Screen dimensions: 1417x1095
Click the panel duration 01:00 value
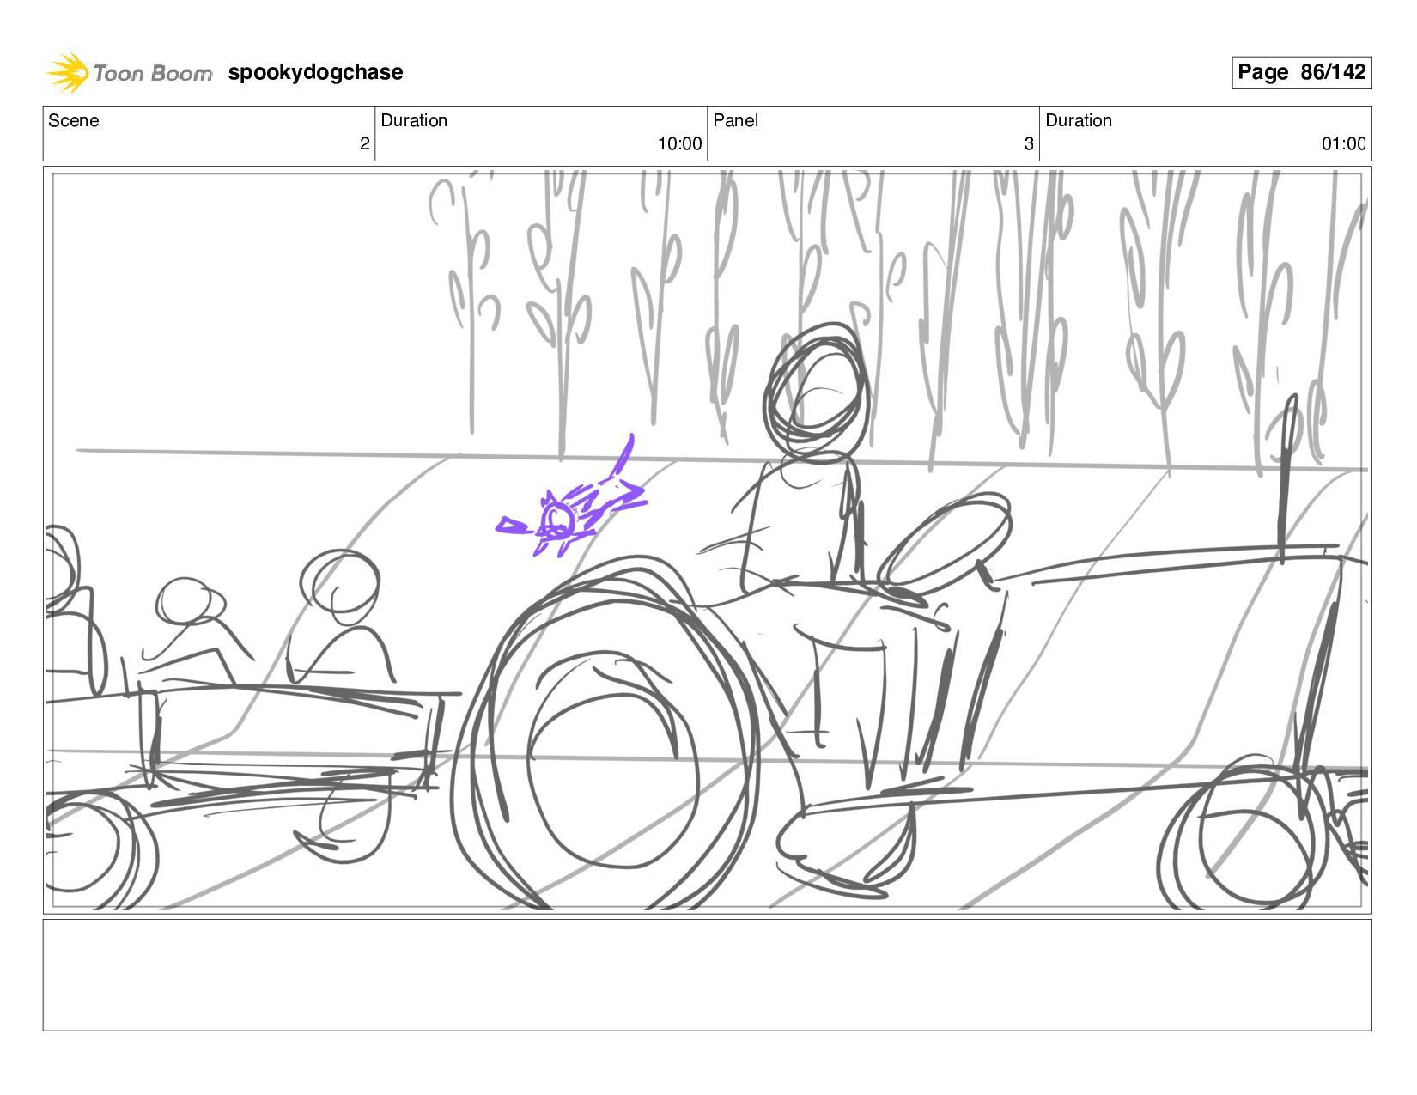point(1343,144)
